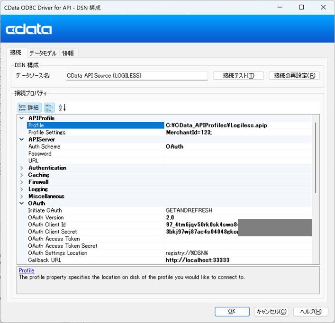
Task: Click the property grid vertical scrollbar
Action: 316,158
